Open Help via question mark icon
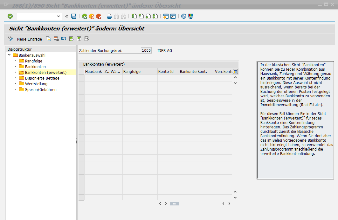 point(184,16)
